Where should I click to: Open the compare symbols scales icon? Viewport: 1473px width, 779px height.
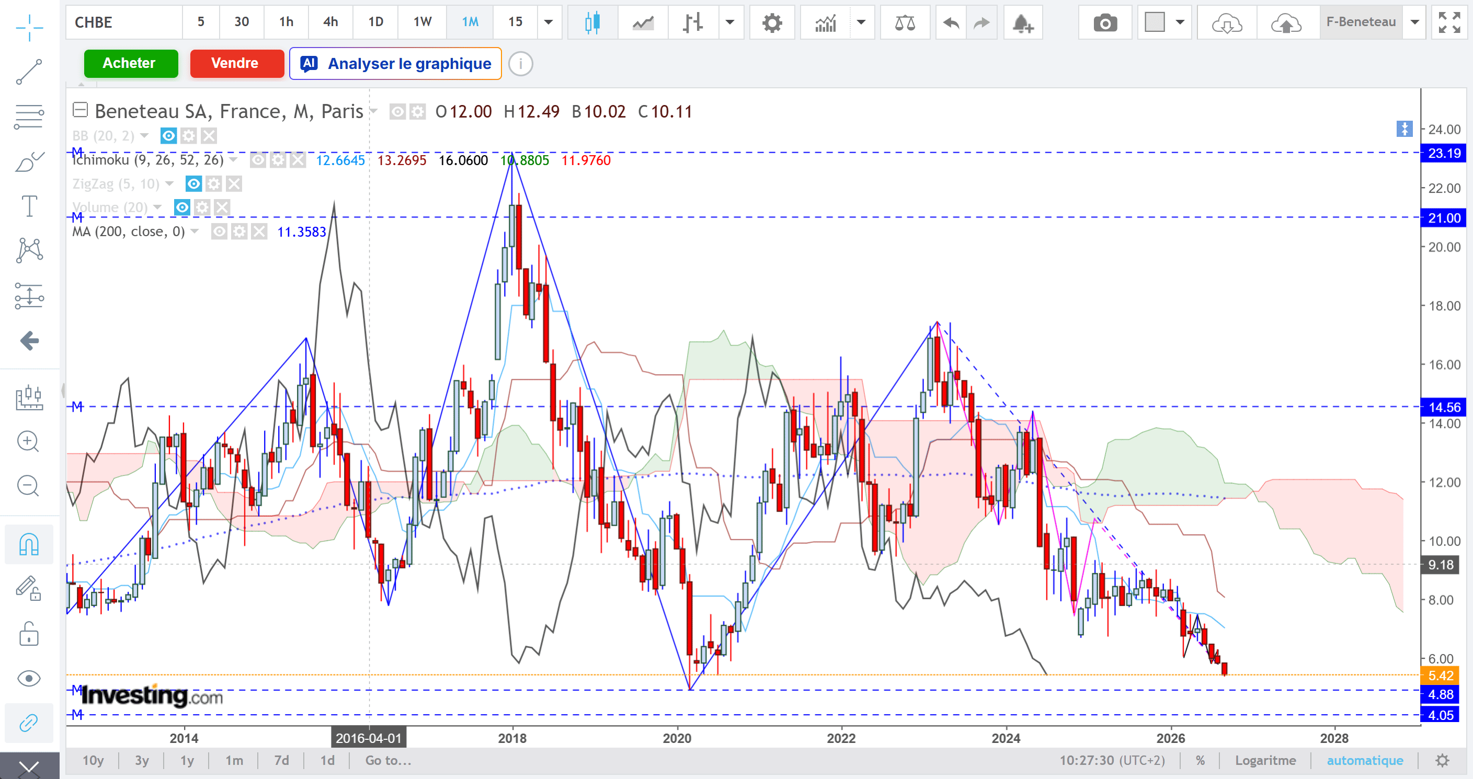905,23
